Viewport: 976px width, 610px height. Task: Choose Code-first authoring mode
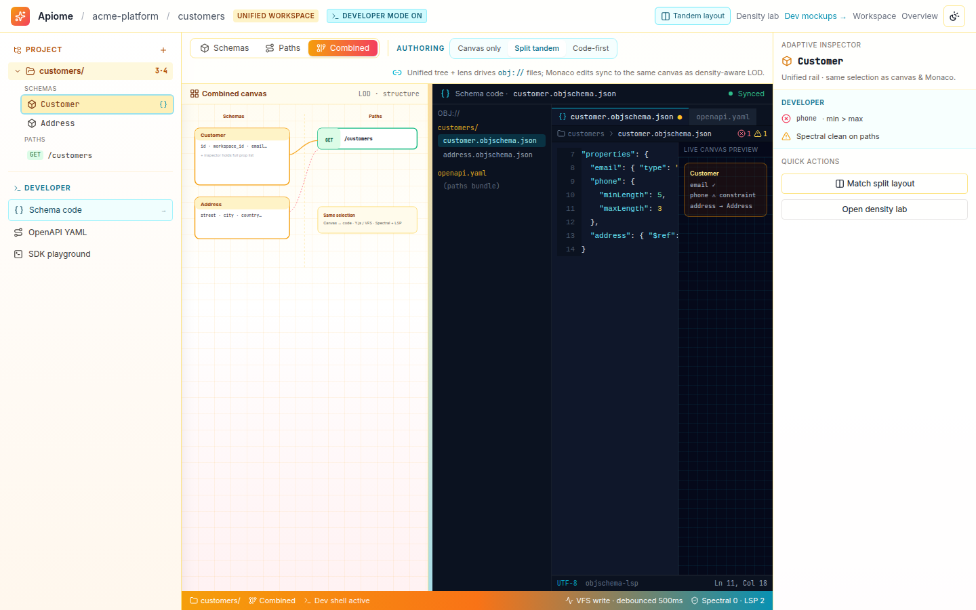click(591, 48)
